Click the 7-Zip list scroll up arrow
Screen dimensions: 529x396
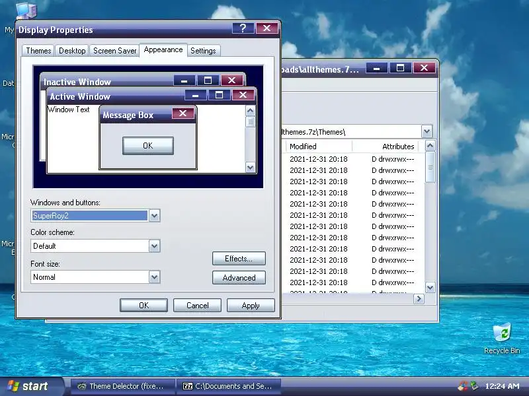(430, 146)
